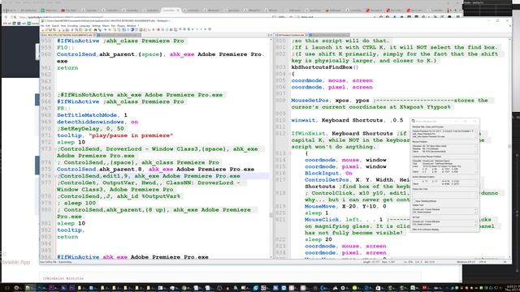
Task: Click the Zoom In toolbar icon
Action: [x=105, y=29]
